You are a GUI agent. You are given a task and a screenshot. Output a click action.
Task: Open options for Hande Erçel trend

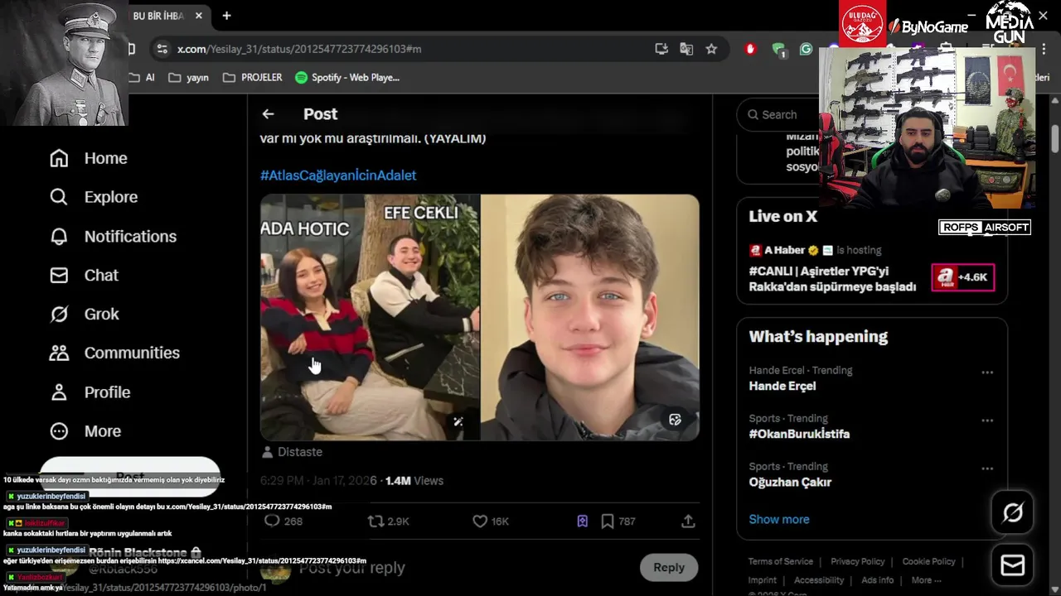pyautogui.click(x=987, y=372)
